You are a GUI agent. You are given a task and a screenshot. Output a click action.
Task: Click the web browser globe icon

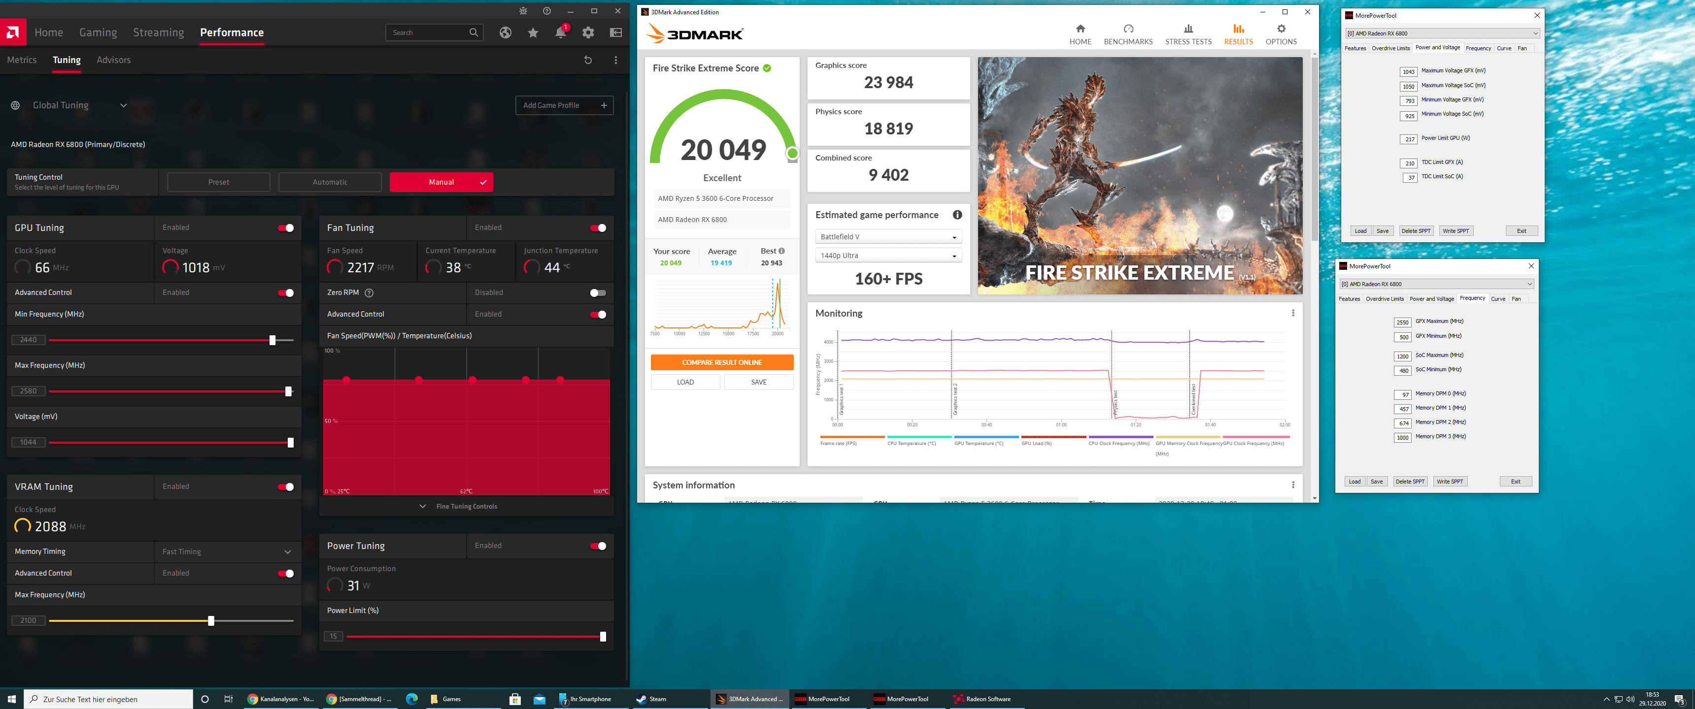[x=506, y=32]
